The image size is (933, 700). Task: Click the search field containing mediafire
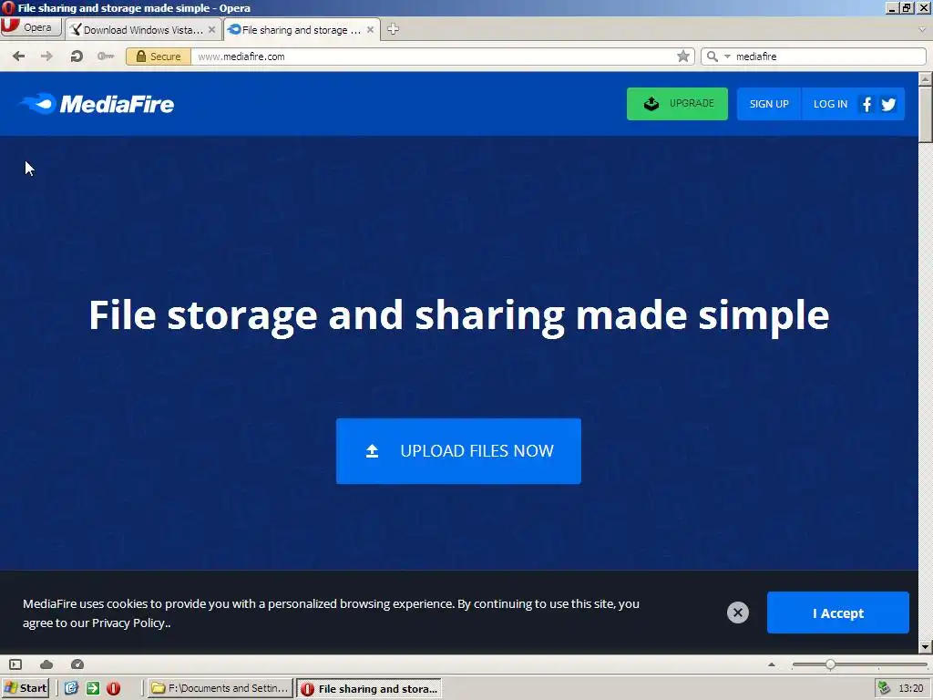pos(829,57)
